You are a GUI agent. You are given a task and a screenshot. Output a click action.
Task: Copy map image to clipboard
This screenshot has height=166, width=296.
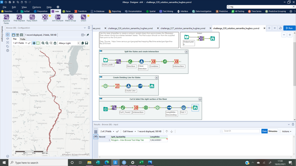(x=82, y=43)
